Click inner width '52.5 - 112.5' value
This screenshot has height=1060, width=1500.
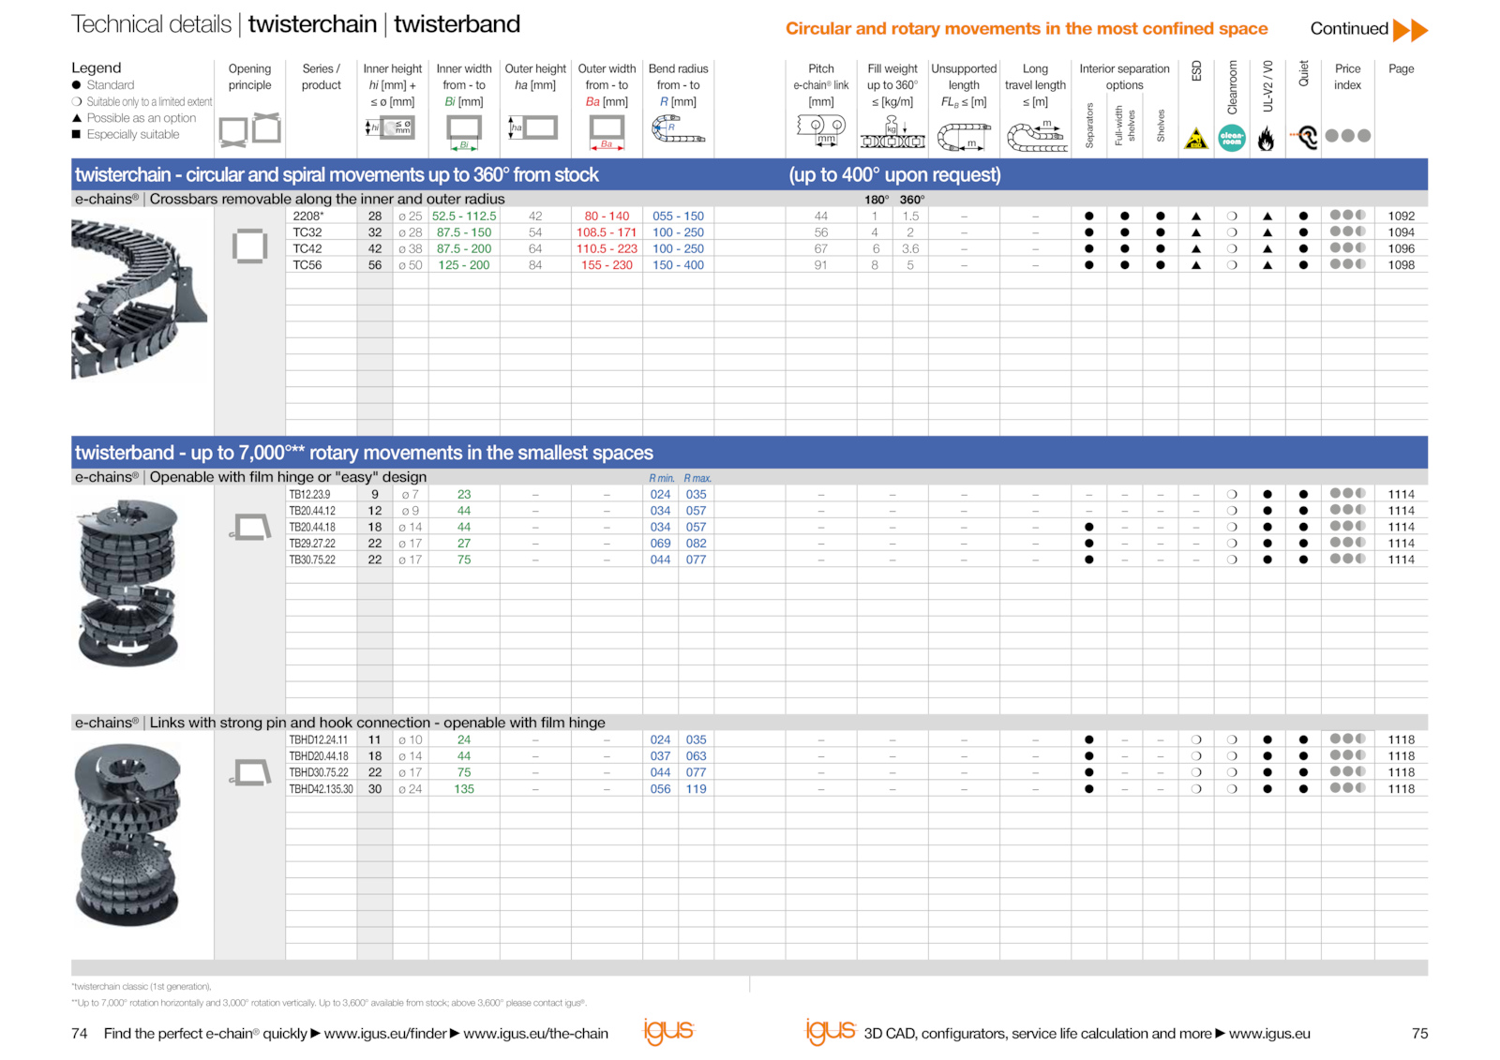464,216
